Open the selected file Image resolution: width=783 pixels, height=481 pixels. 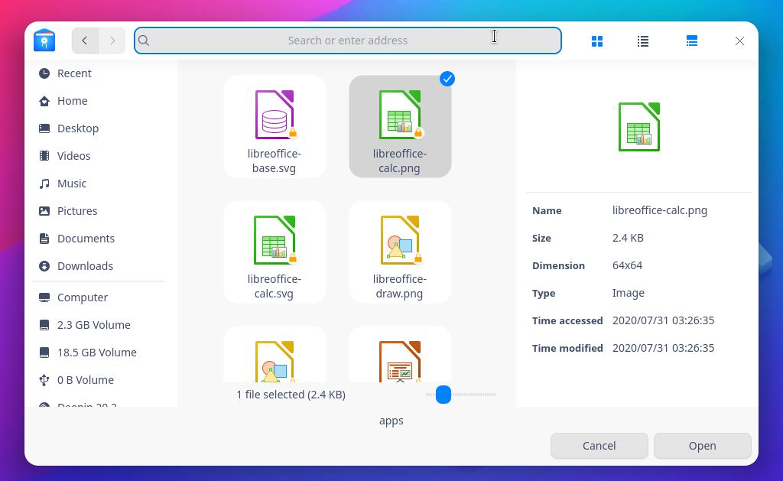coord(702,446)
